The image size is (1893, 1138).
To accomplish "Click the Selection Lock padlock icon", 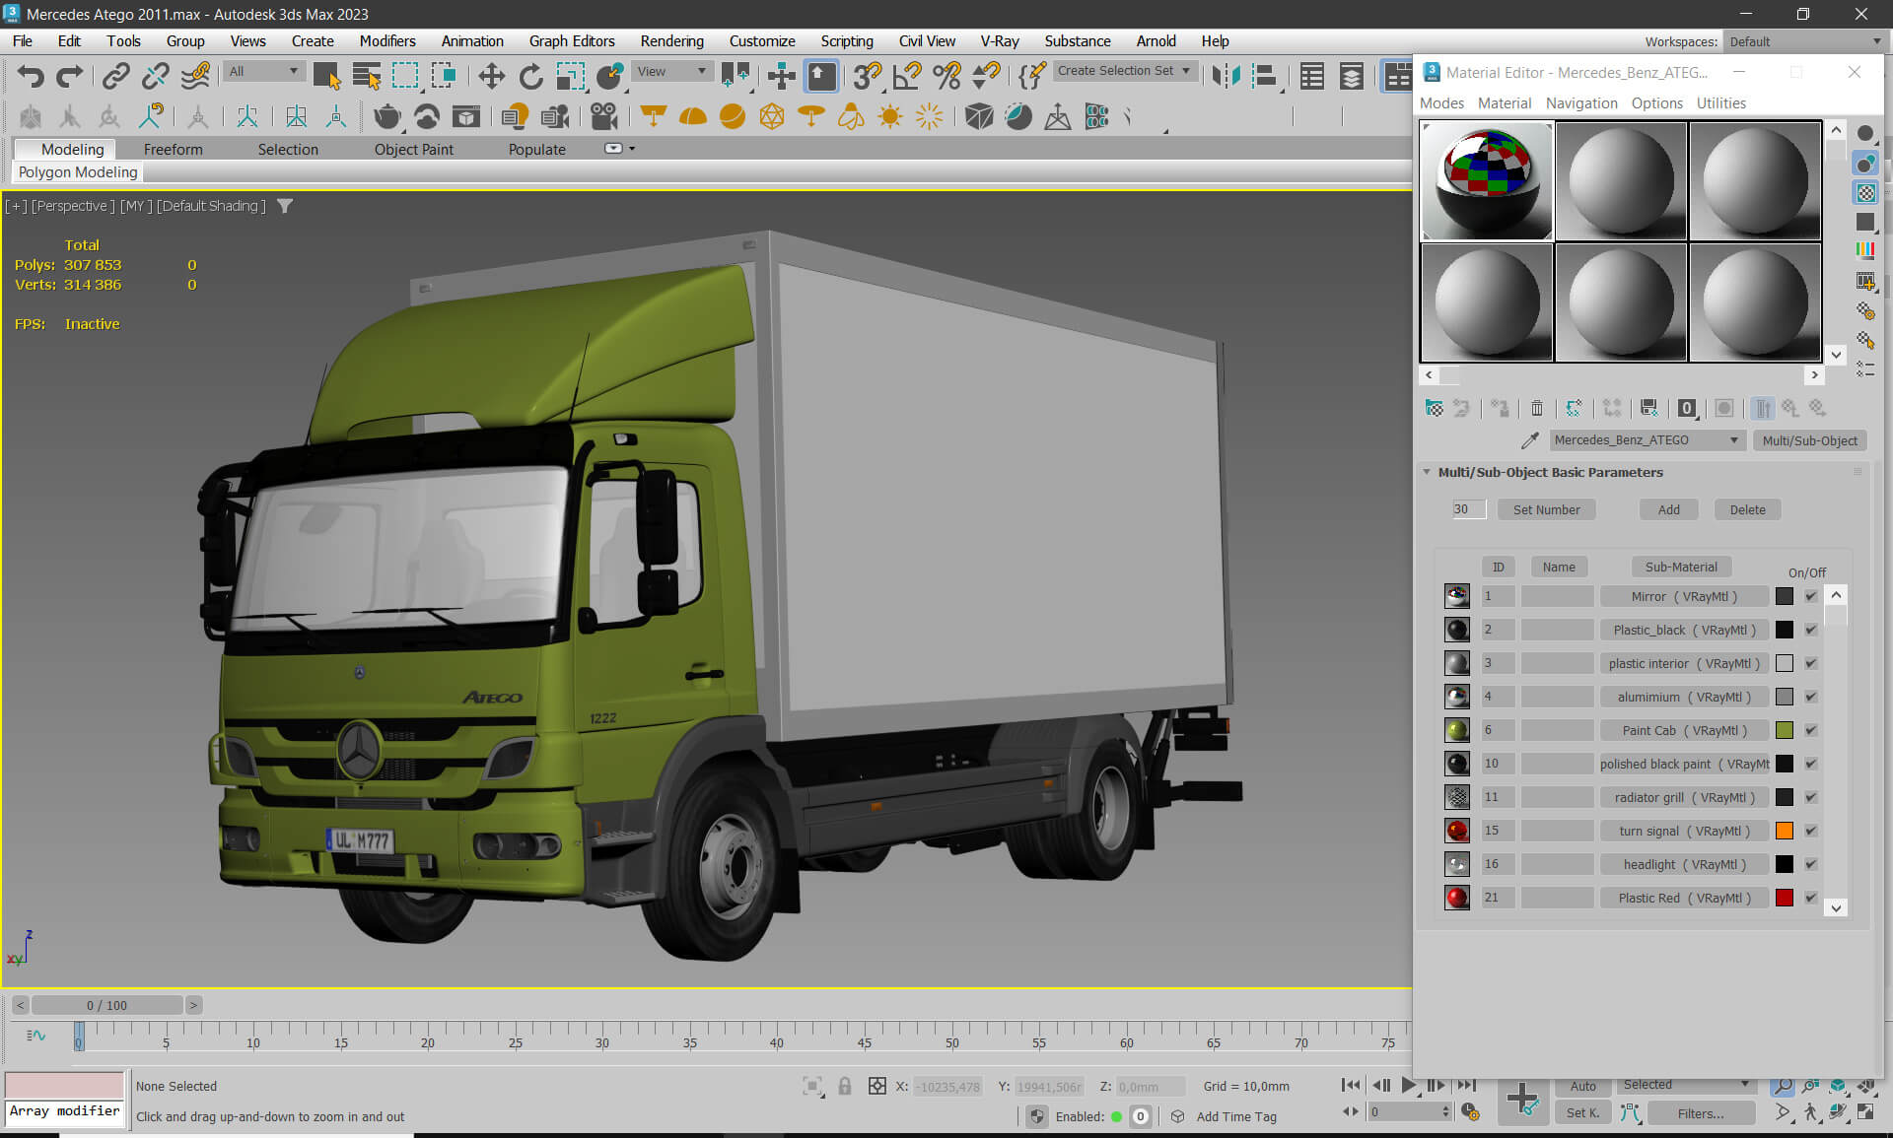I will [845, 1086].
